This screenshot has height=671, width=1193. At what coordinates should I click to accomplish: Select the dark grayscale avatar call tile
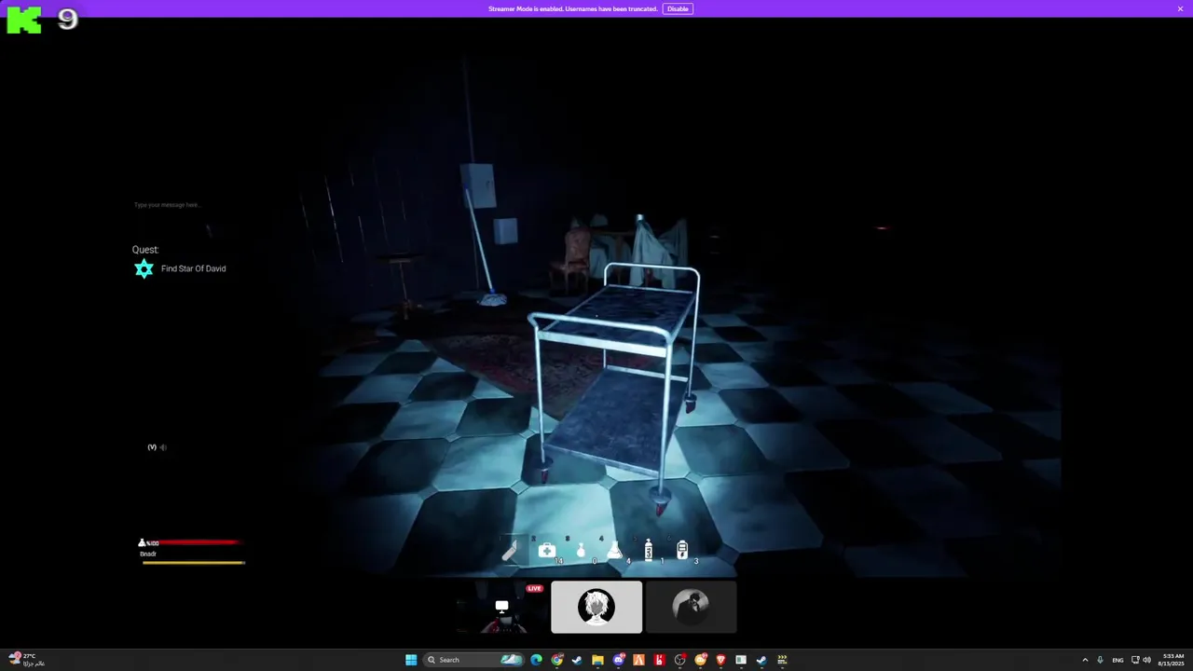click(691, 607)
